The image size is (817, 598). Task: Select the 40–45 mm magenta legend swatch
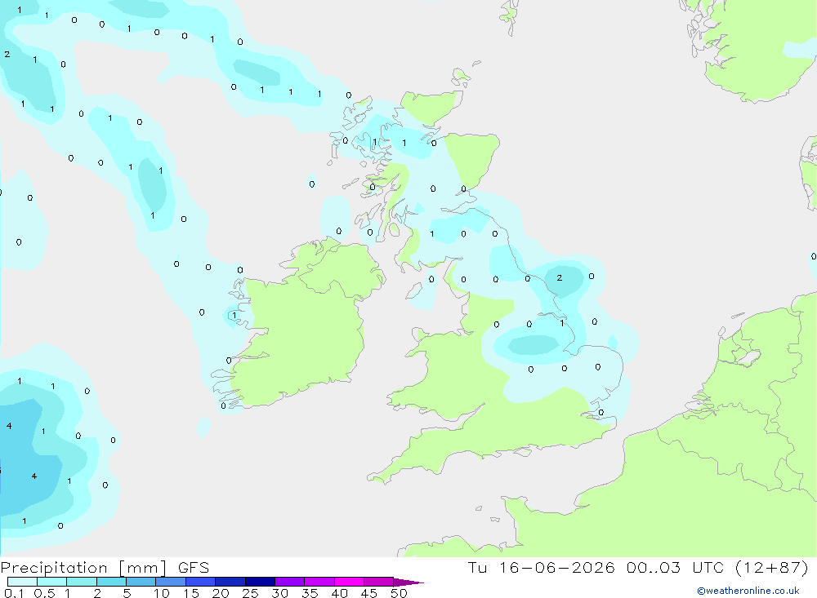pyautogui.click(x=349, y=582)
